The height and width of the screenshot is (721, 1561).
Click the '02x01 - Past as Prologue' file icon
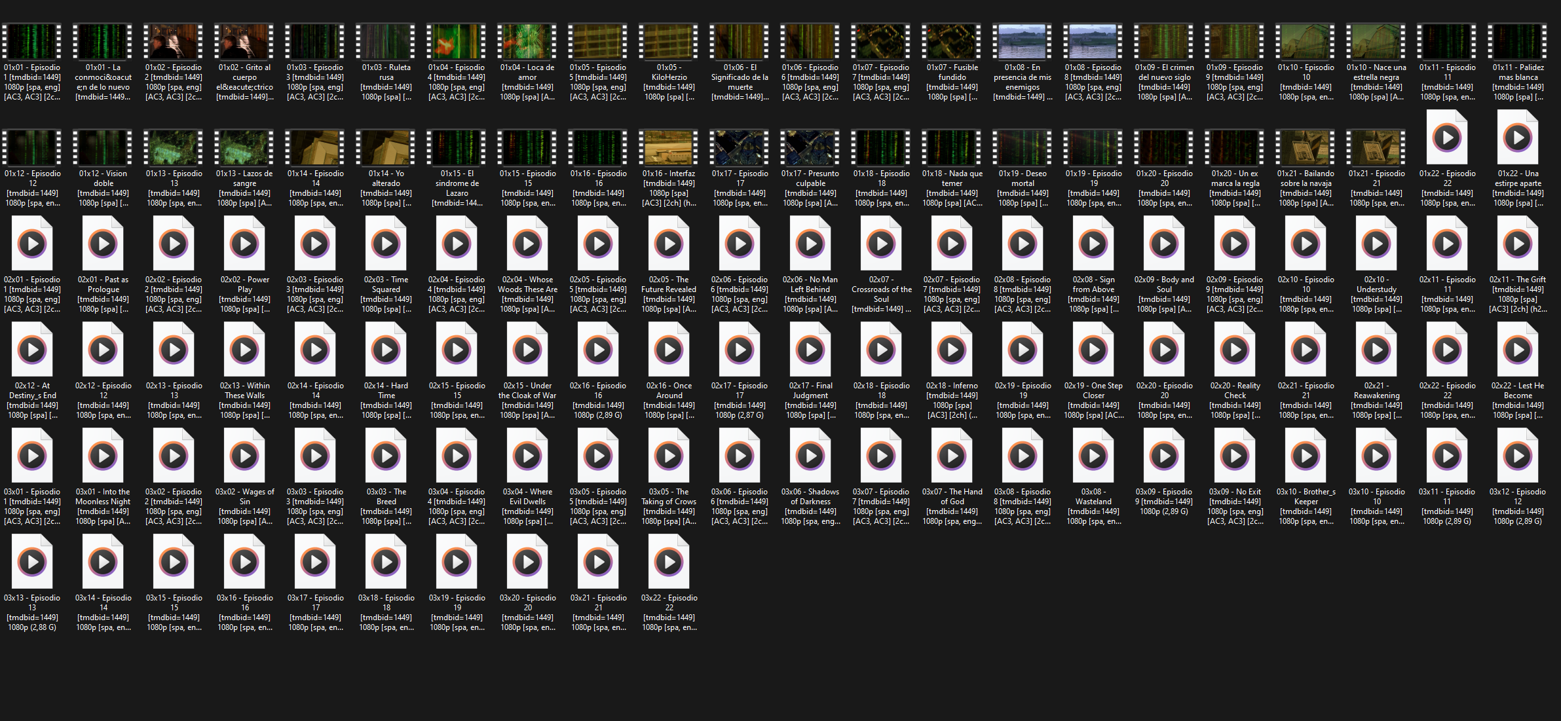pyautogui.click(x=103, y=244)
